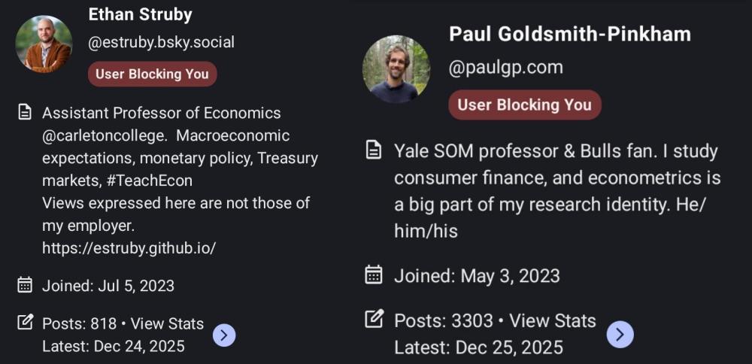Click the bio document icon for Paul Goldsmith-Pinkham

click(374, 151)
